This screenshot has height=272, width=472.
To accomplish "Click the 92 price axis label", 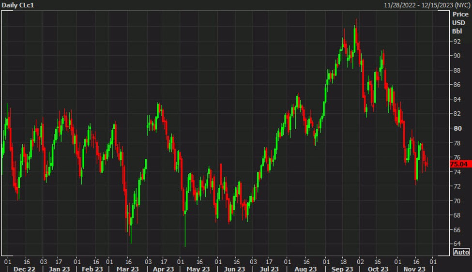I will (457, 41).
